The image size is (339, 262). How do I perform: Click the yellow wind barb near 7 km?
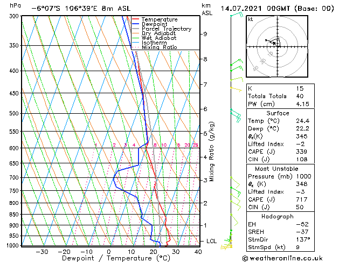click(236, 89)
